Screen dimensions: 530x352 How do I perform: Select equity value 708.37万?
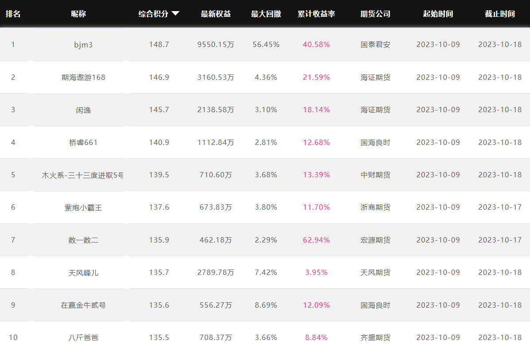pos(216,337)
